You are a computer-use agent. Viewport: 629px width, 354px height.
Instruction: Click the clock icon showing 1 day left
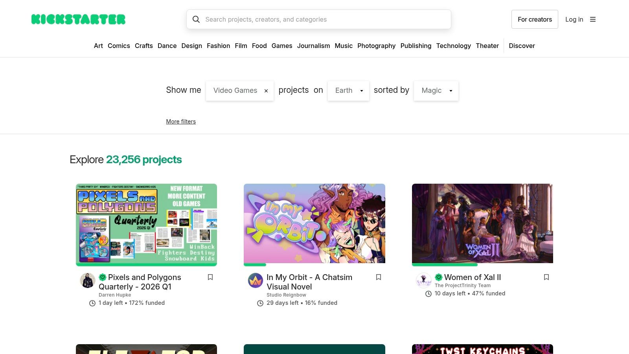pos(92,303)
